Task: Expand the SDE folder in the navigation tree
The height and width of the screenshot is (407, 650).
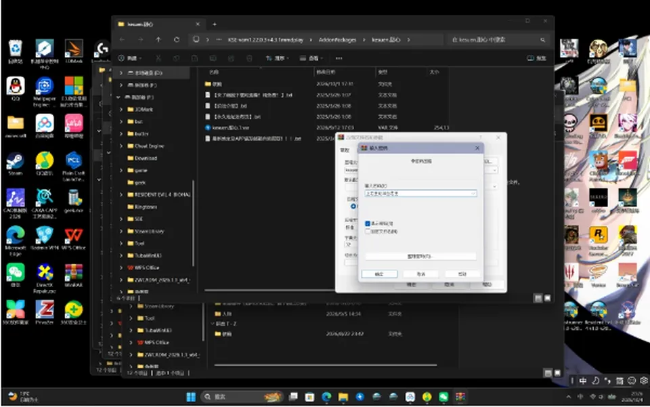Action: tap(121, 219)
